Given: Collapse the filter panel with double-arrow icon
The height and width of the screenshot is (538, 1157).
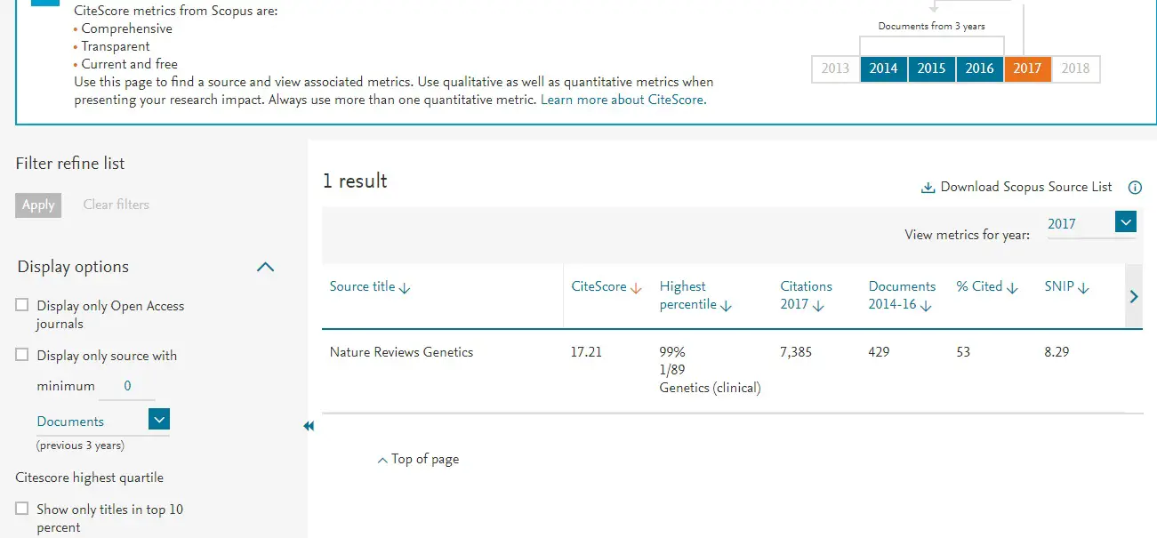Looking at the screenshot, I should coord(309,426).
